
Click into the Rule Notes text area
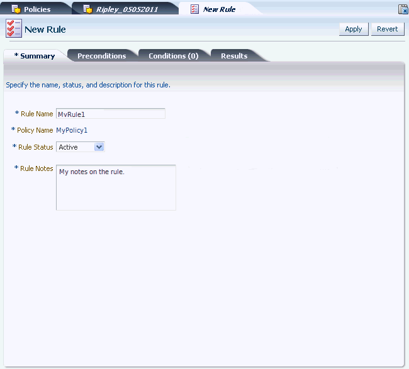pyautogui.click(x=116, y=187)
